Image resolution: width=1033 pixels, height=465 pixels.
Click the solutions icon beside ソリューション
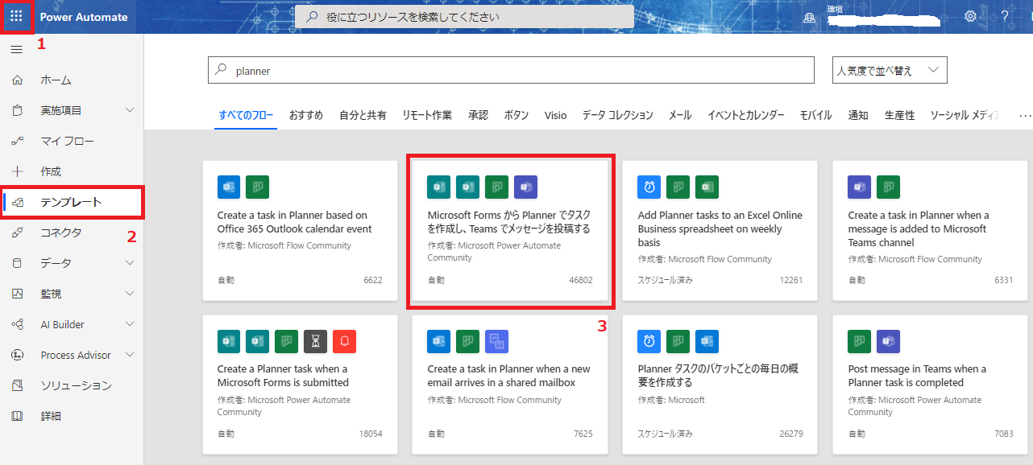click(x=17, y=386)
